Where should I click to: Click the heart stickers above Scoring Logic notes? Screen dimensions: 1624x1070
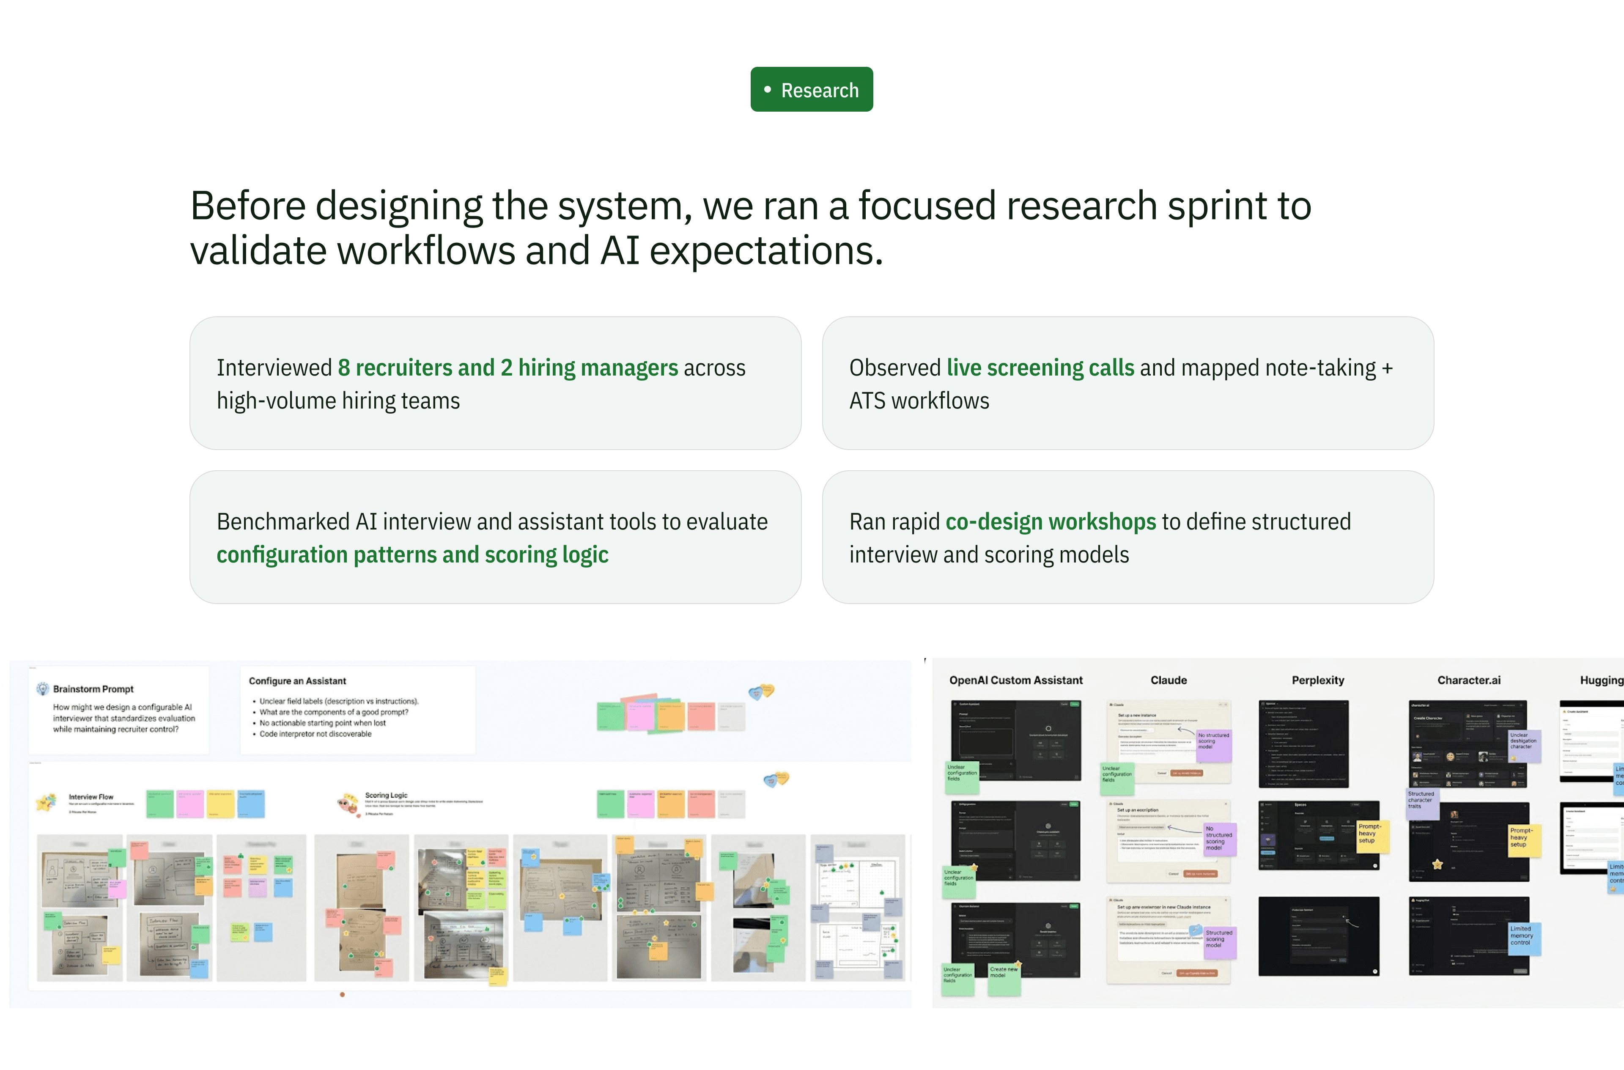776,779
